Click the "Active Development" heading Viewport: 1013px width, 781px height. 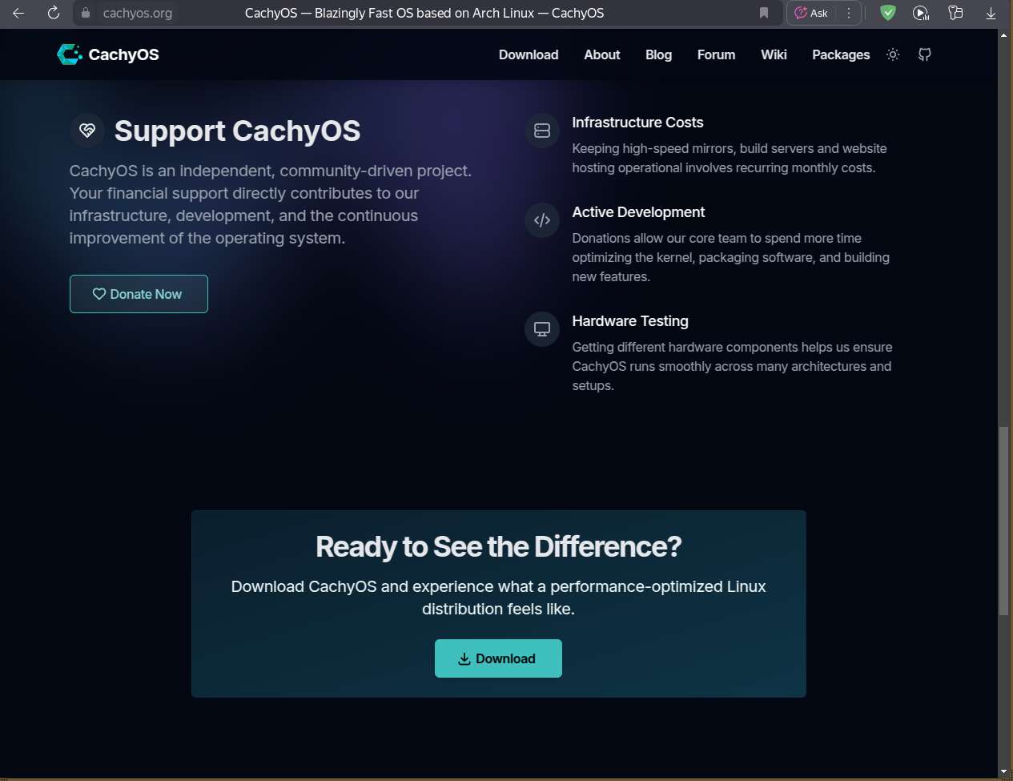pos(638,212)
